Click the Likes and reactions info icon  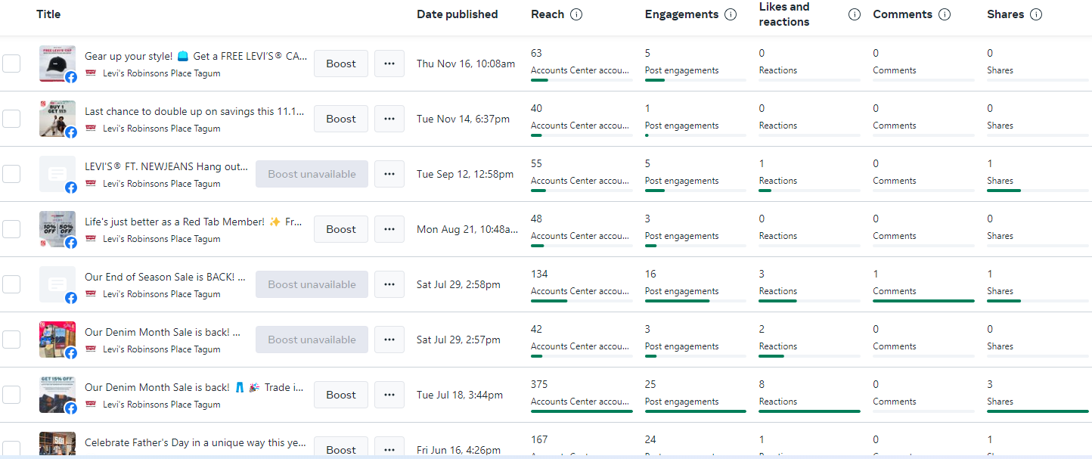click(854, 14)
